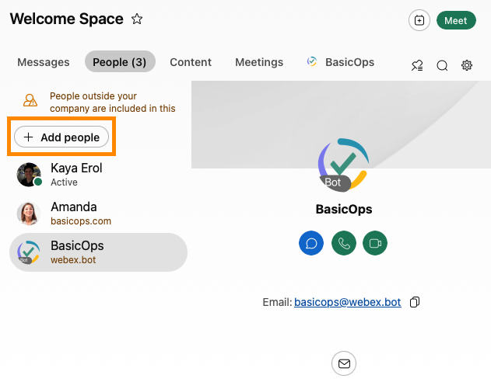Open the schedule meeting calendar icon
The height and width of the screenshot is (389, 491).
(x=419, y=20)
